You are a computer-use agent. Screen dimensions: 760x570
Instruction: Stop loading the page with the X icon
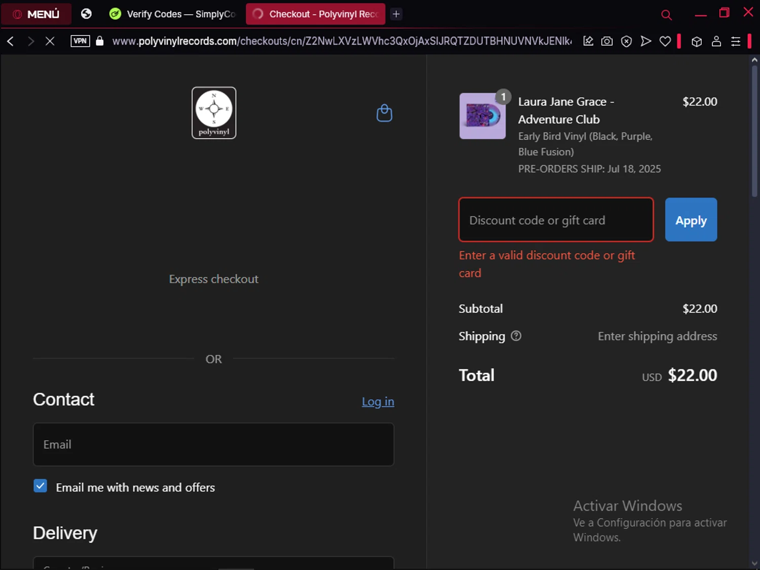tap(50, 41)
